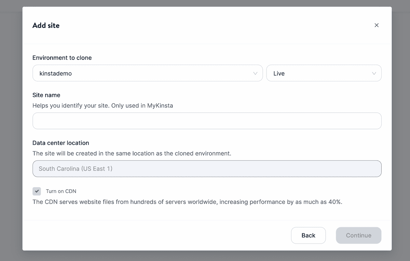410x261 pixels.
Task: Click the Add site dialog heading
Action: [x=46, y=25]
